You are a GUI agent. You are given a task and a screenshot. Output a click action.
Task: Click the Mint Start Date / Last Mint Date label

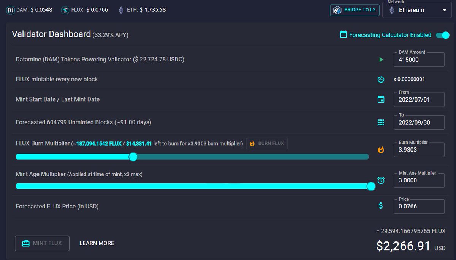point(58,99)
